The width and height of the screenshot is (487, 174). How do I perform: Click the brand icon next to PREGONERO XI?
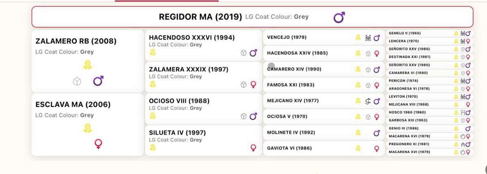point(463,144)
